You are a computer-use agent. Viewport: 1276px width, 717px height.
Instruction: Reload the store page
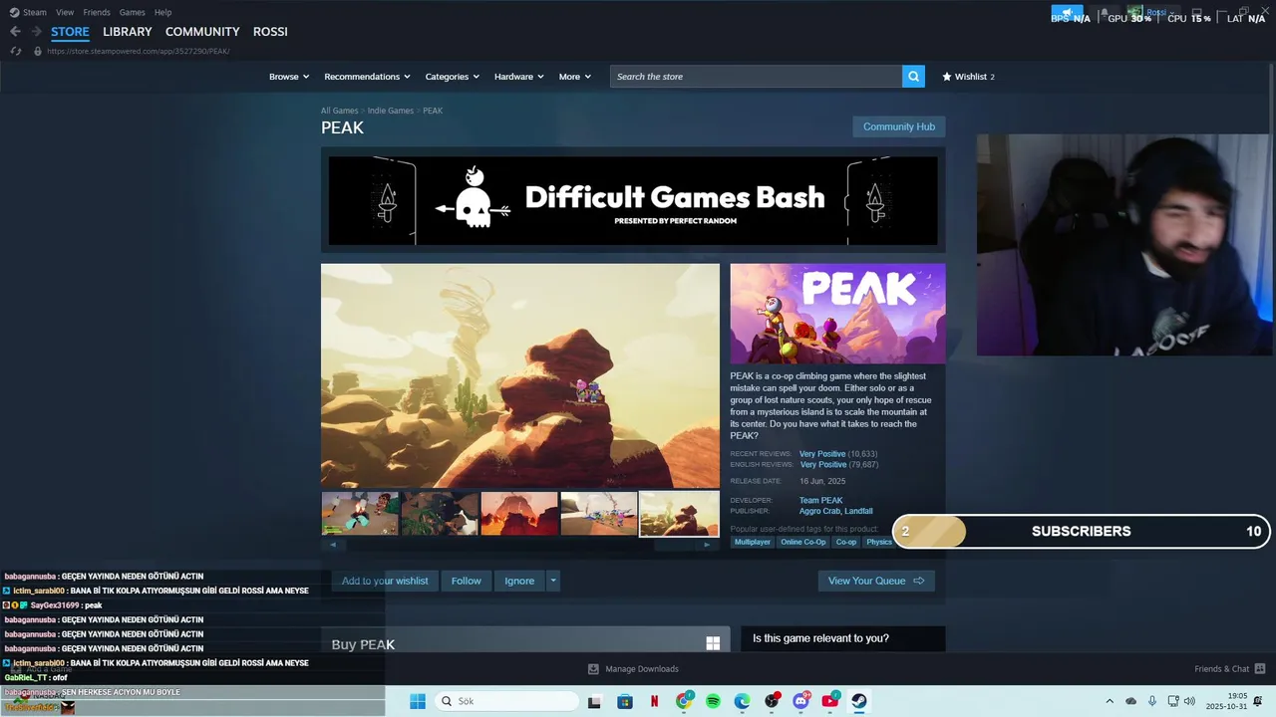[x=16, y=51]
